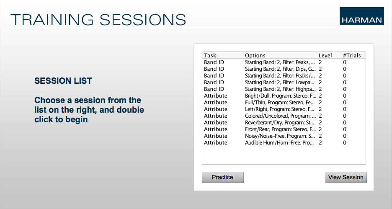Click the Harman logo
Screen dimensions: 392x209
[361, 16]
